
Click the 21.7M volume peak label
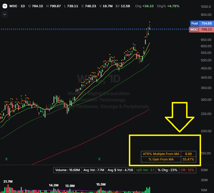(x=8, y=181)
